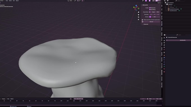The height and width of the screenshot is (107, 191).
Task: Open shading options dropdown arrow
Action: click(162, 1)
